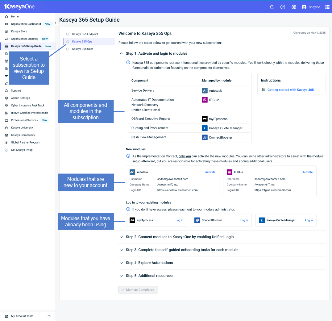This screenshot has height=321, width=332.
Task: Click the Professional Services folder icon
Action: click(x=6, y=120)
